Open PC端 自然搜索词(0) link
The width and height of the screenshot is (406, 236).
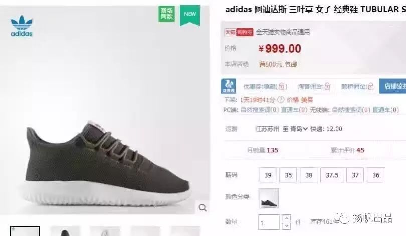click(x=260, y=110)
